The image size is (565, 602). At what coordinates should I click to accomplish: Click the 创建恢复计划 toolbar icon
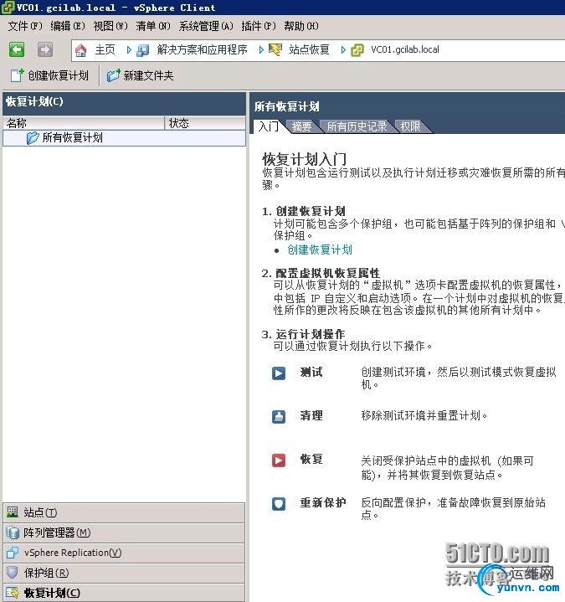click(x=17, y=75)
